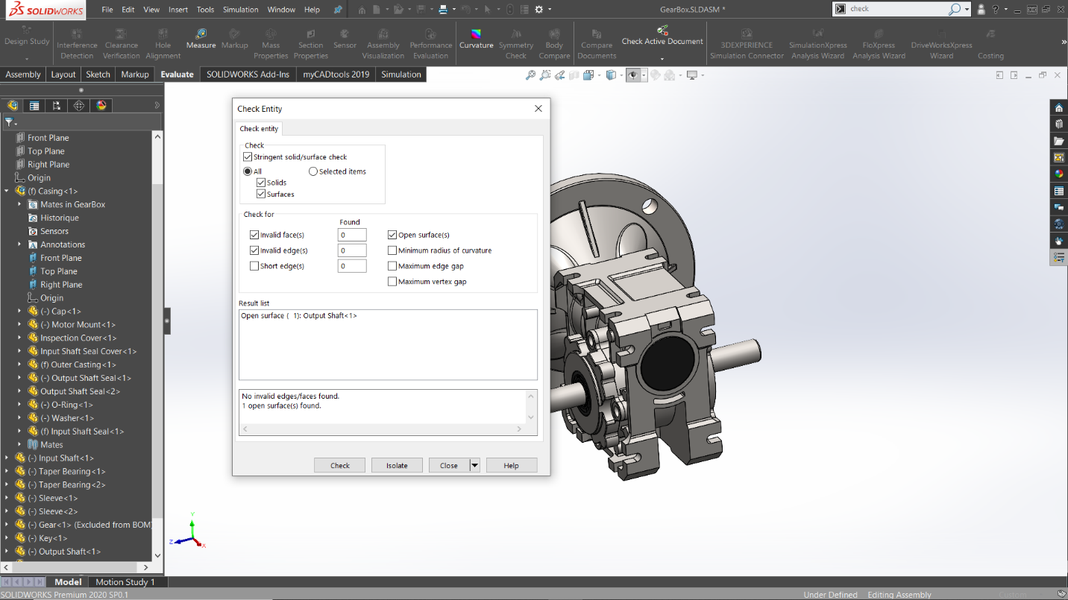Collapse the (f) Casing<1> tree node

[x=7, y=192]
